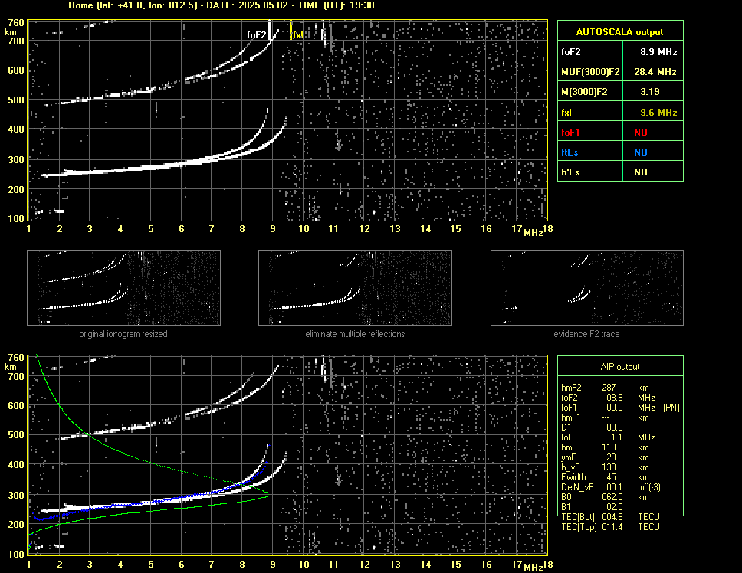This screenshot has height=573, width=742.
Task: Select the TEC[Bot] 004.8 value
Action: coord(612,517)
